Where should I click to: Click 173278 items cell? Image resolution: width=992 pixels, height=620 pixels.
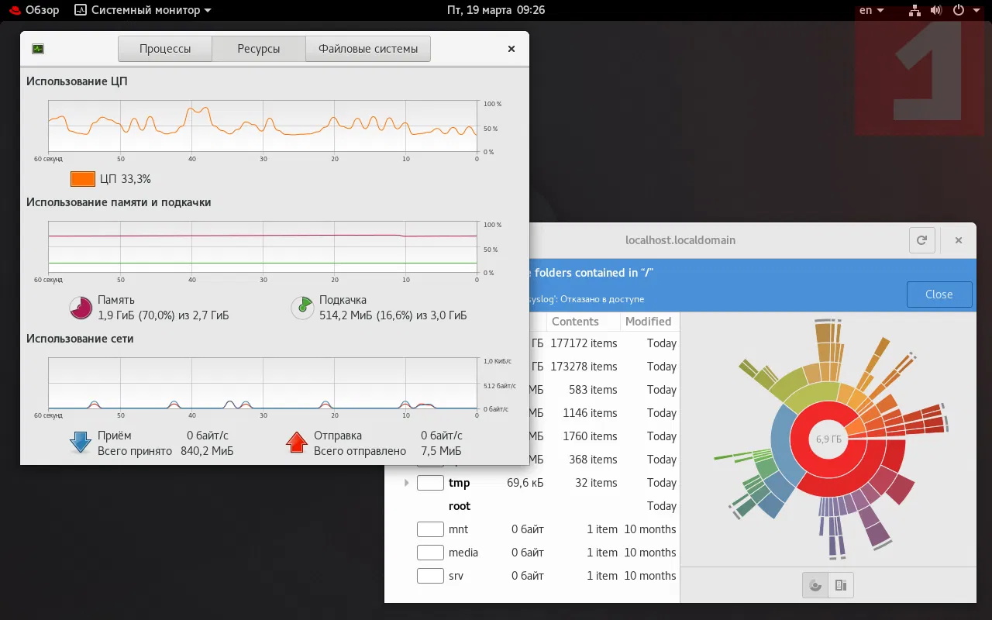pos(584,367)
